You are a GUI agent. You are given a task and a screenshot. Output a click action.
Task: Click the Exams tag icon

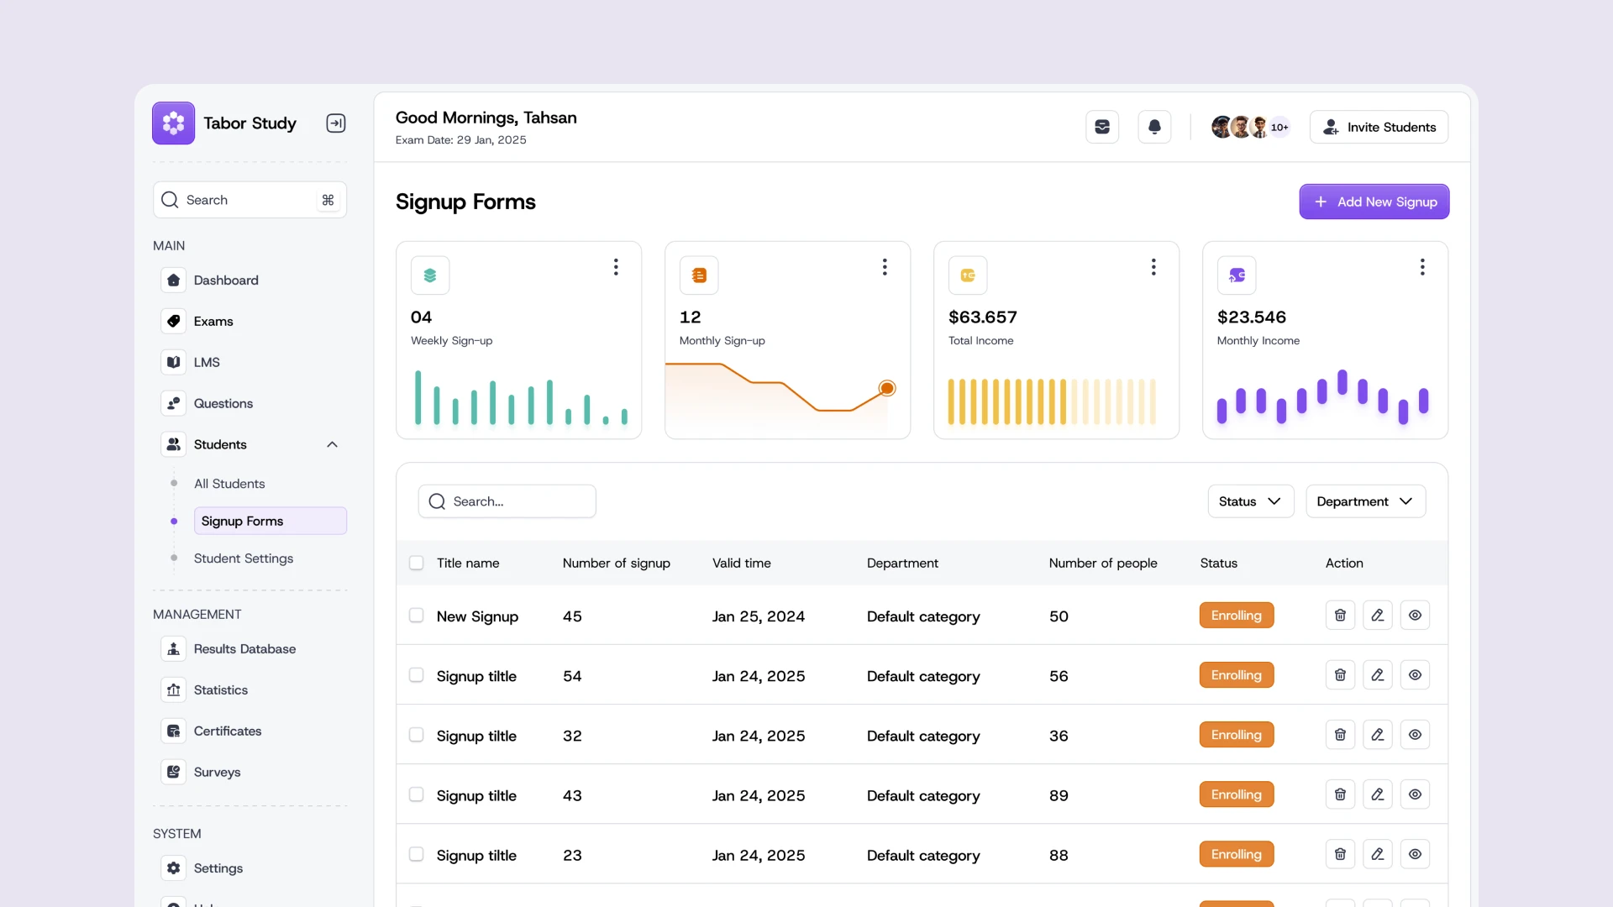click(x=173, y=321)
